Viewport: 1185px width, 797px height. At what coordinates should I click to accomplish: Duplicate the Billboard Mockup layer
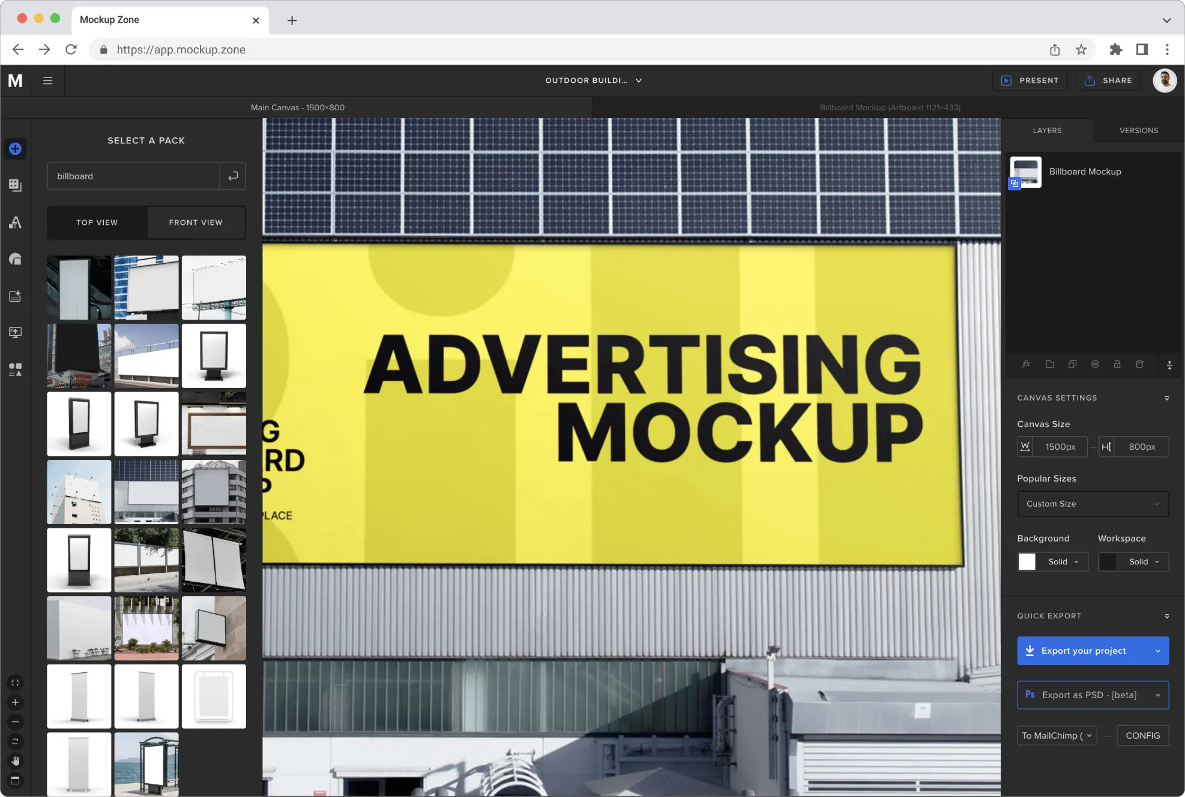1073,364
